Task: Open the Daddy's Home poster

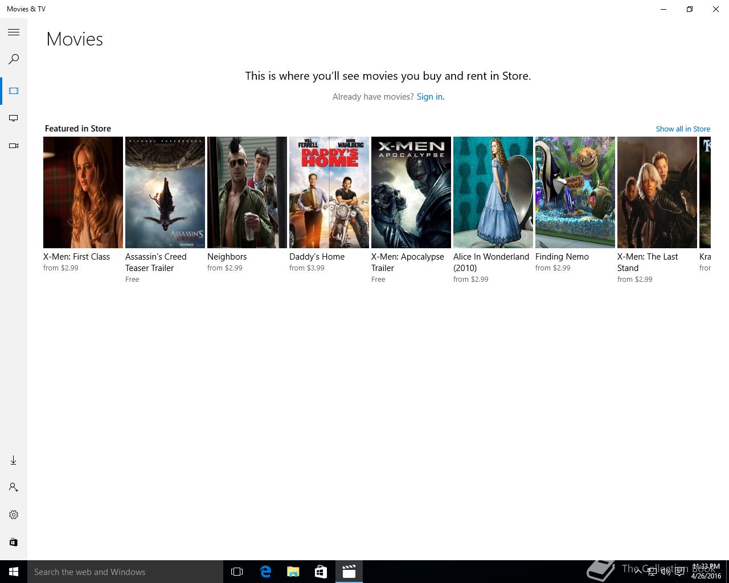Action: (x=329, y=192)
